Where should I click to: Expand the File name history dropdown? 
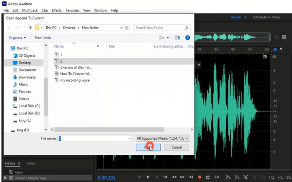point(129,138)
